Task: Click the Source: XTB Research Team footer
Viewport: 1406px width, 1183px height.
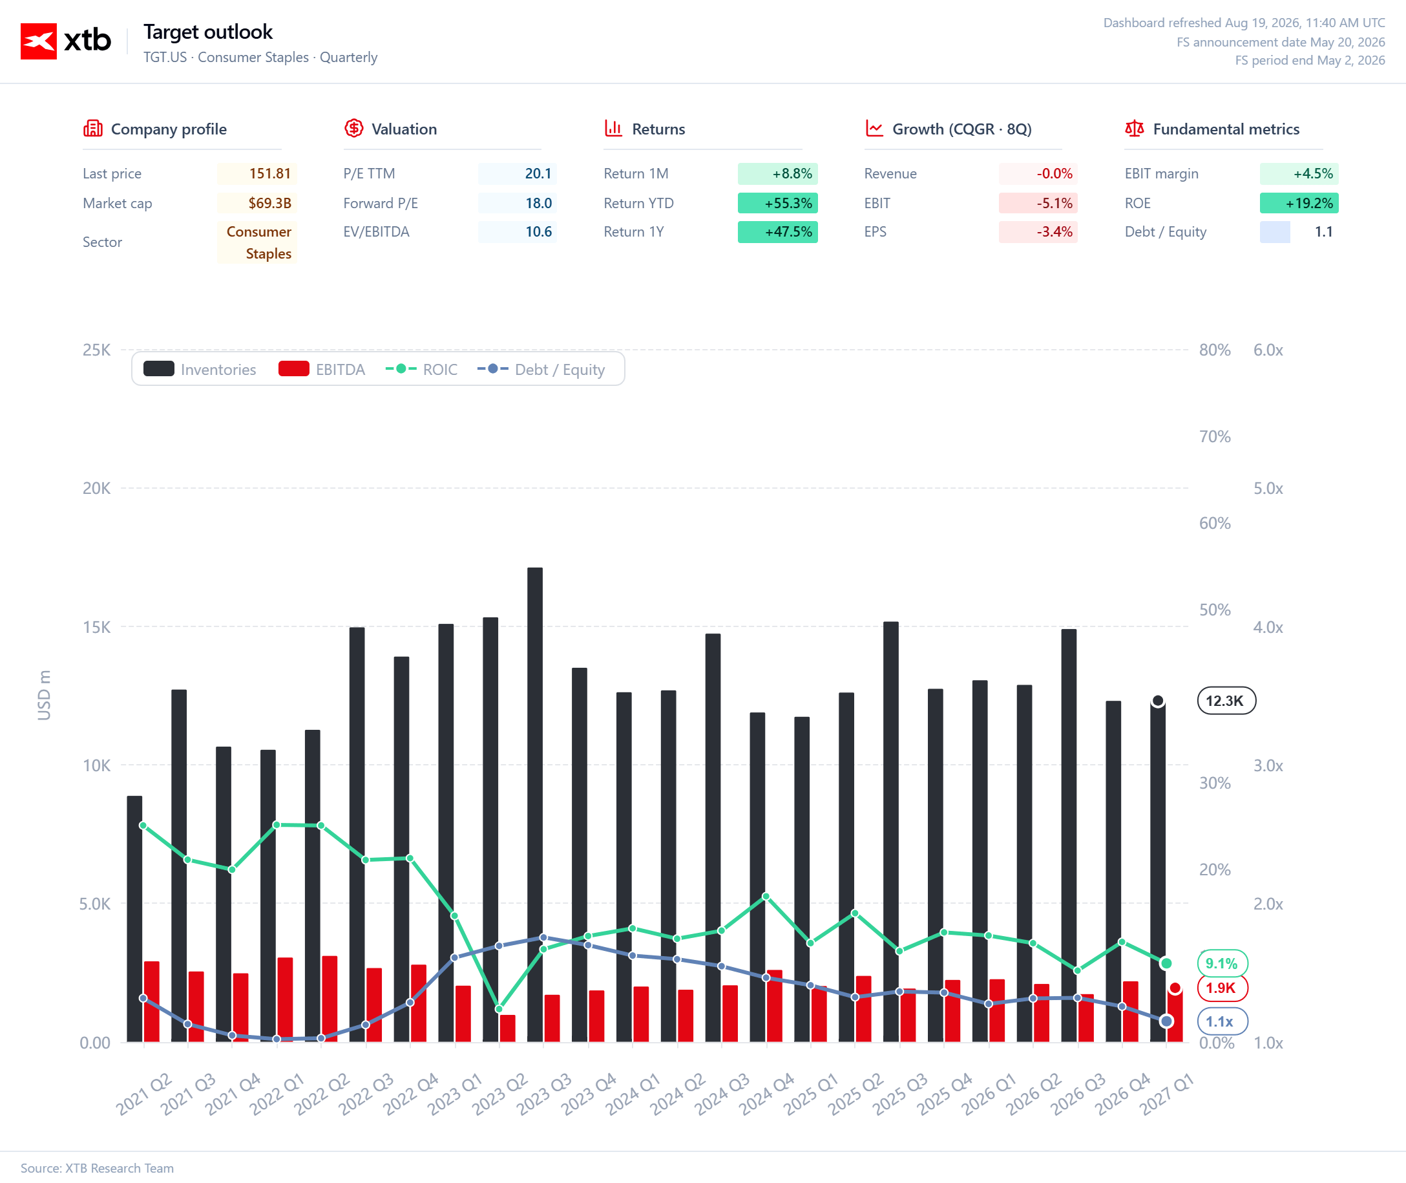Action: click(x=97, y=1167)
